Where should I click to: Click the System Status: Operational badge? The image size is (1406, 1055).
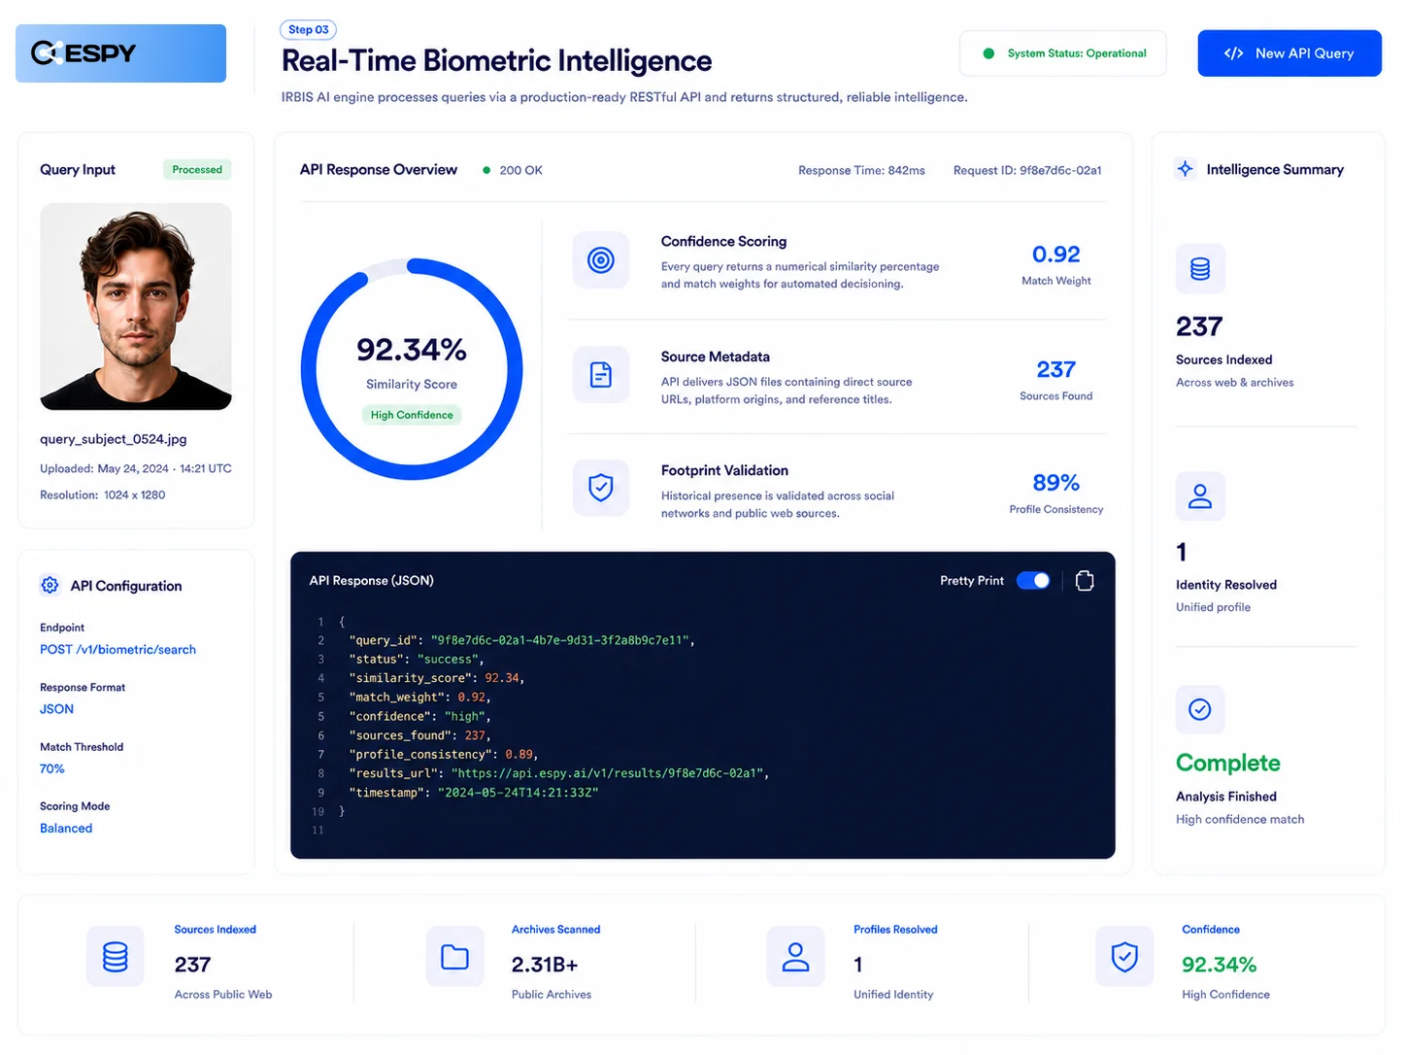point(1063,53)
